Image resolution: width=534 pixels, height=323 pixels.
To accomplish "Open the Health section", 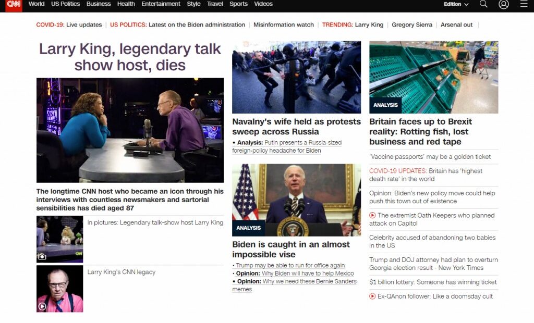I will pos(126,4).
